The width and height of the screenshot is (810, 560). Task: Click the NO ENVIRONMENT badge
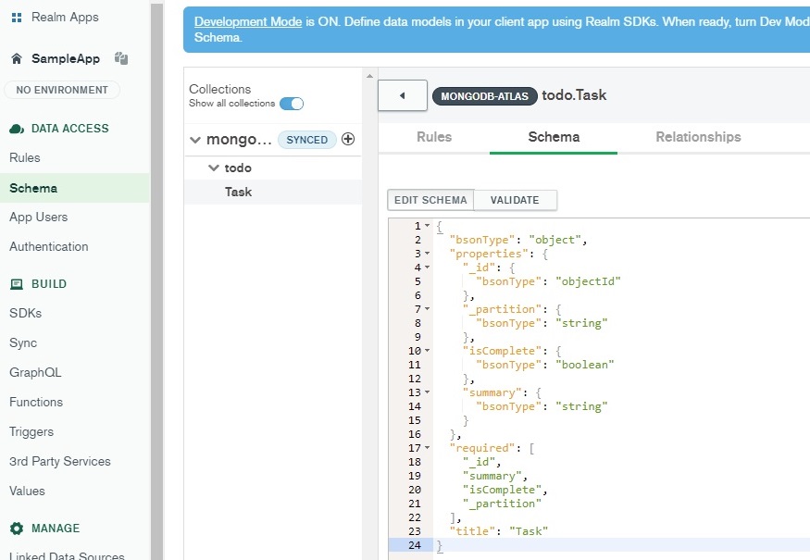pyautogui.click(x=62, y=90)
